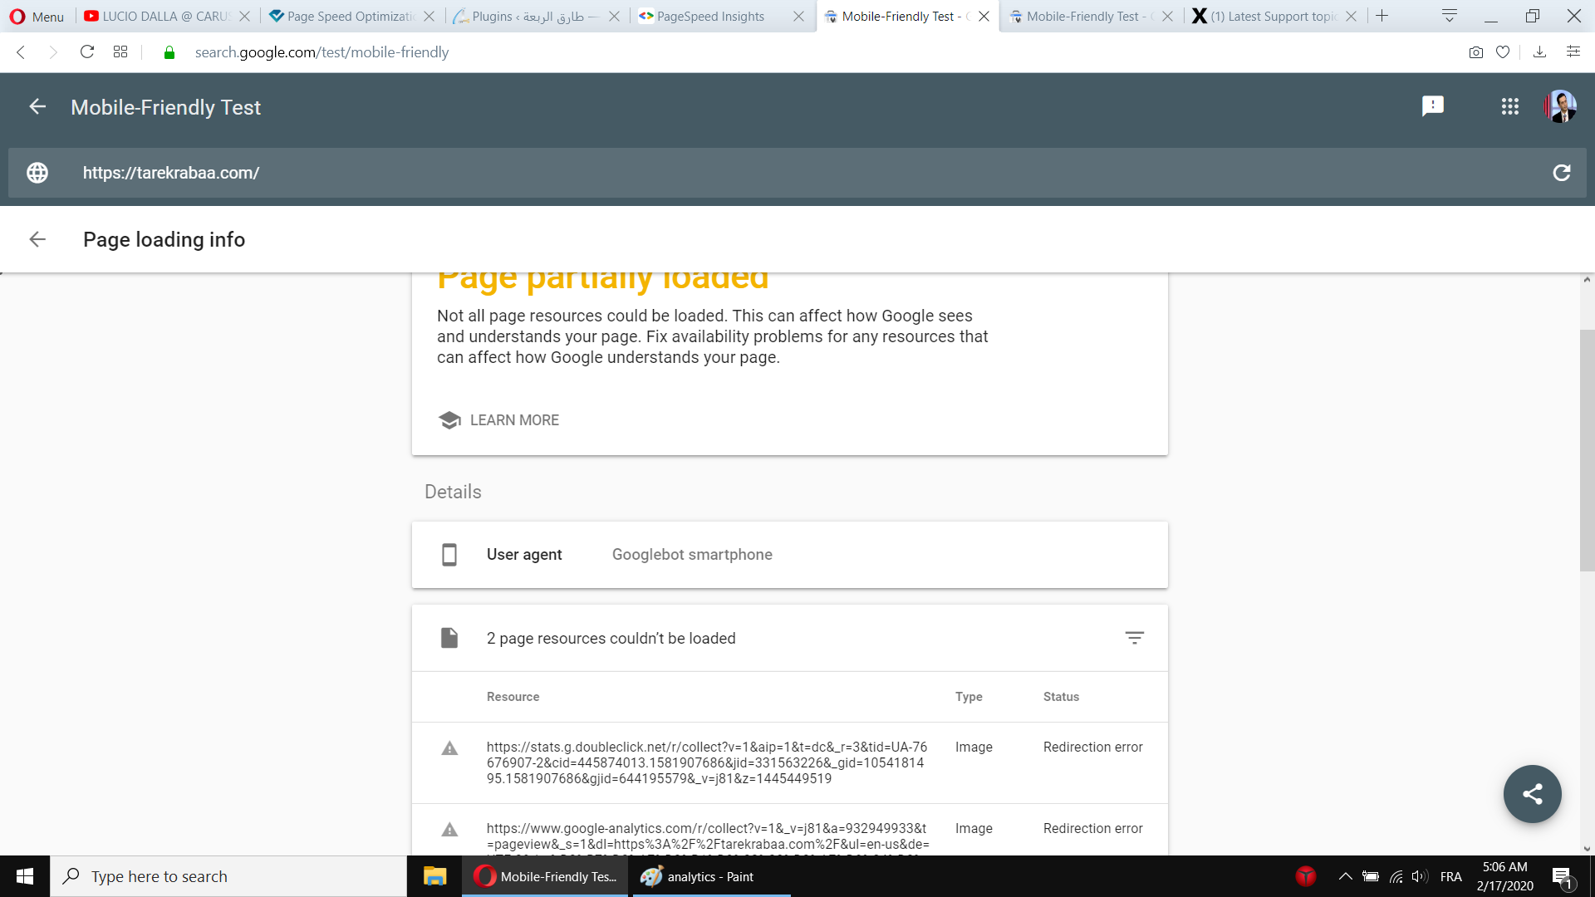Switch to PageSpeed Insights tab
The height and width of the screenshot is (897, 1595).
pyautogui.click(x=711, y=17)
